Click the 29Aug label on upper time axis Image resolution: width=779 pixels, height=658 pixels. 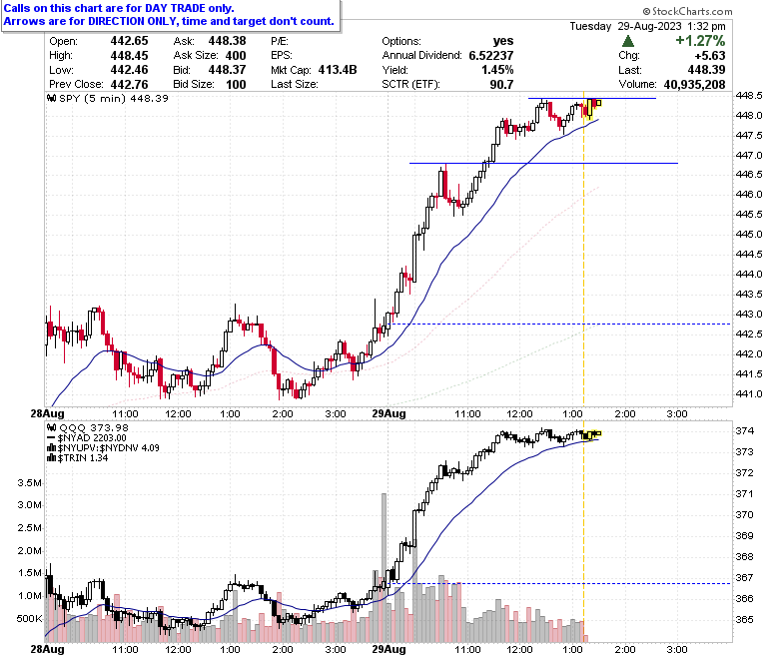389,413
